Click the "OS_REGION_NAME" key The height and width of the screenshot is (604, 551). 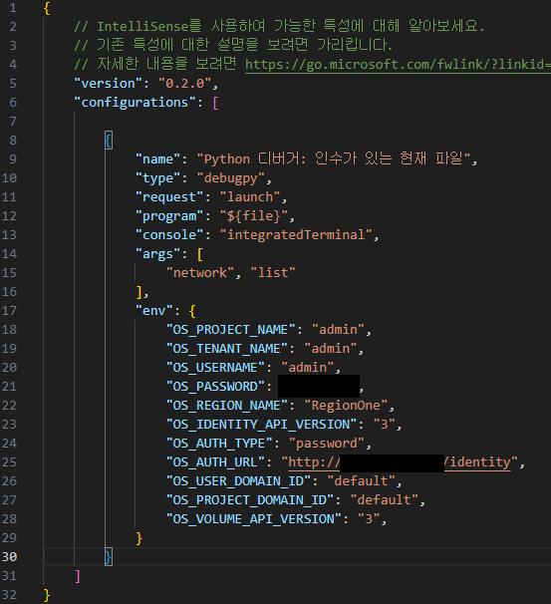coord(226,406)
